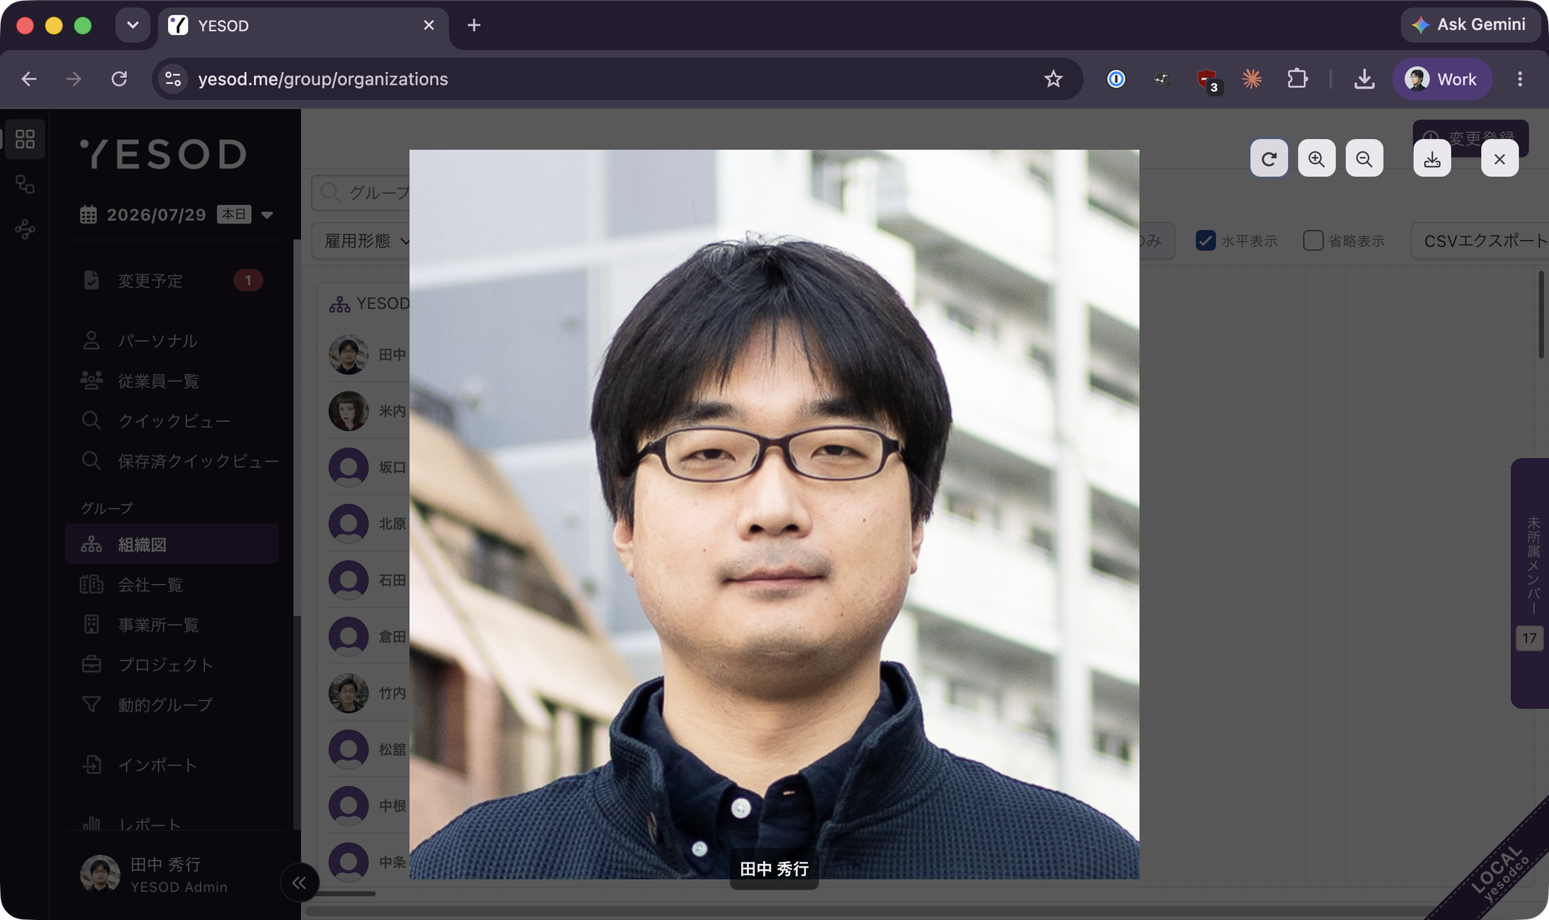This screenshot has height=920, width=1549.
Task: Open the 未所属メンバー side panel
Action: [1529, 583]
